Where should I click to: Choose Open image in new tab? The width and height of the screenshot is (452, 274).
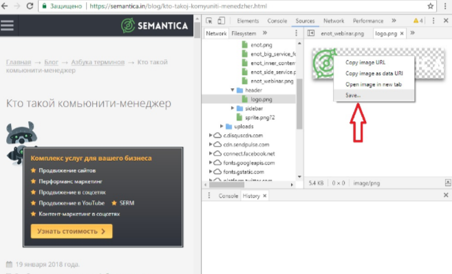[x=374, y=84]
